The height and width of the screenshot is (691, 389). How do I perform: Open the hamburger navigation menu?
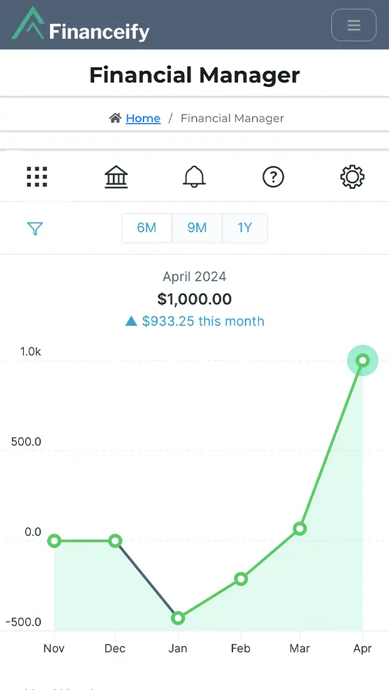point(353,26)
